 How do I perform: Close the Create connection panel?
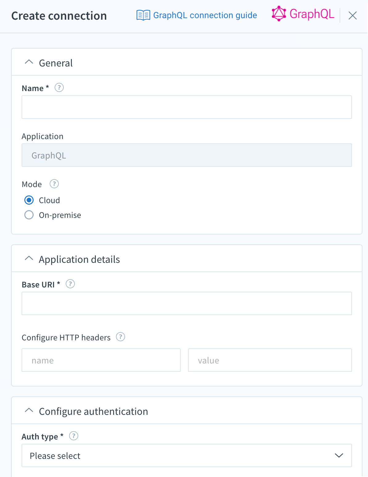(x=353, y=15)
